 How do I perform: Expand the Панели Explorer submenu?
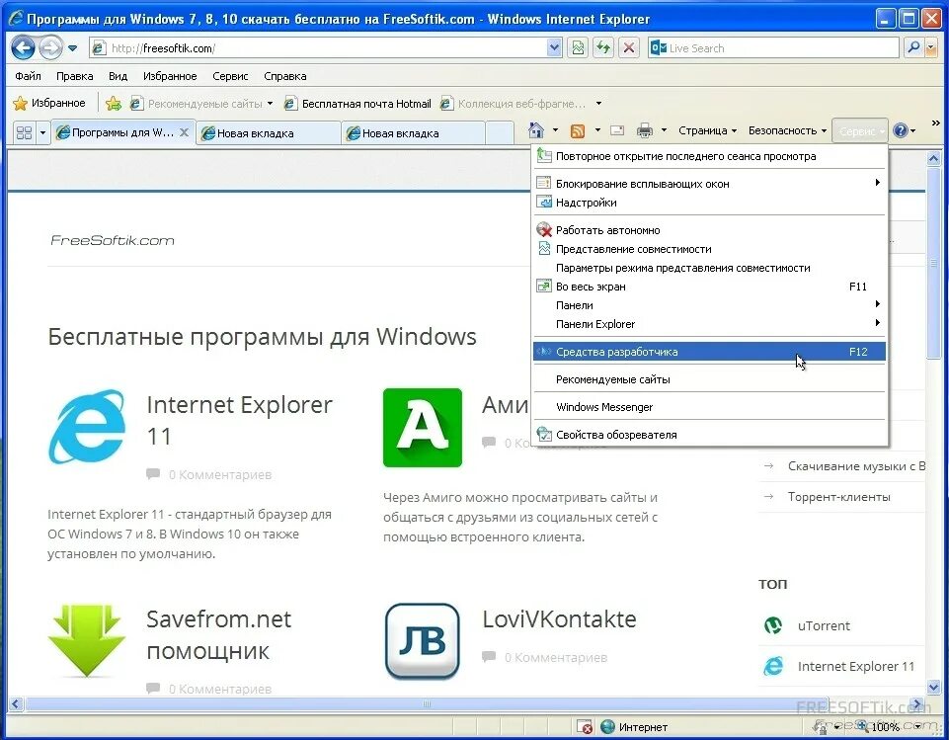709,324
